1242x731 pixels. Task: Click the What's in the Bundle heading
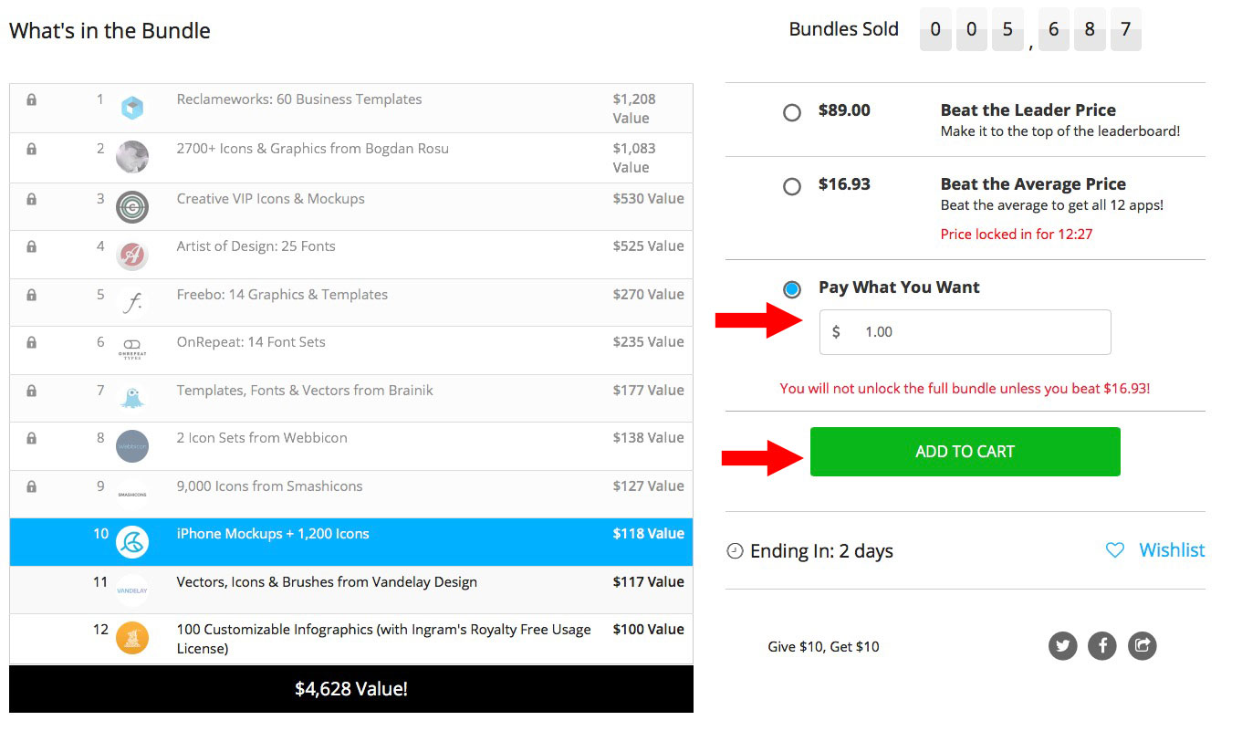[x=110, y=31]
